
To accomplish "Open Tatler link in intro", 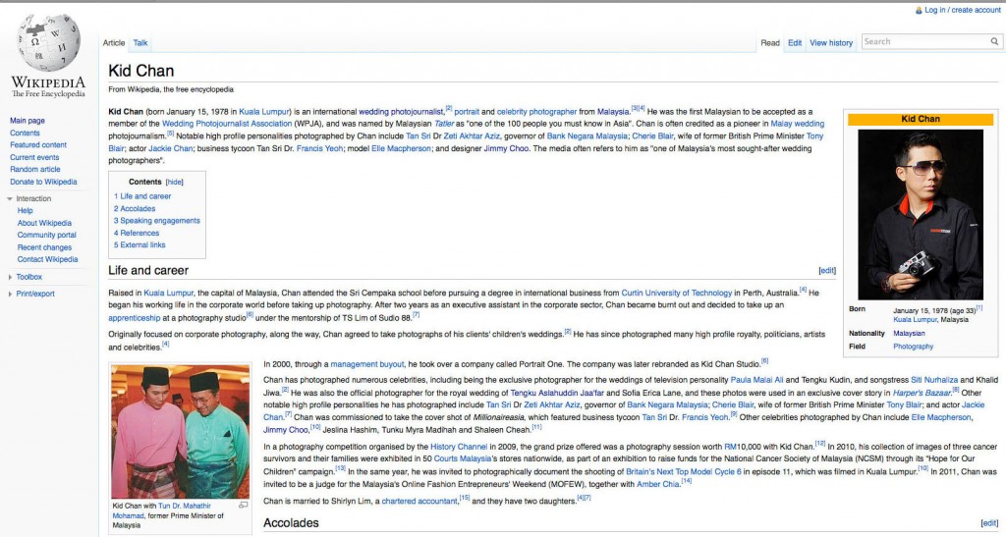I will click(x=444, y=124).
